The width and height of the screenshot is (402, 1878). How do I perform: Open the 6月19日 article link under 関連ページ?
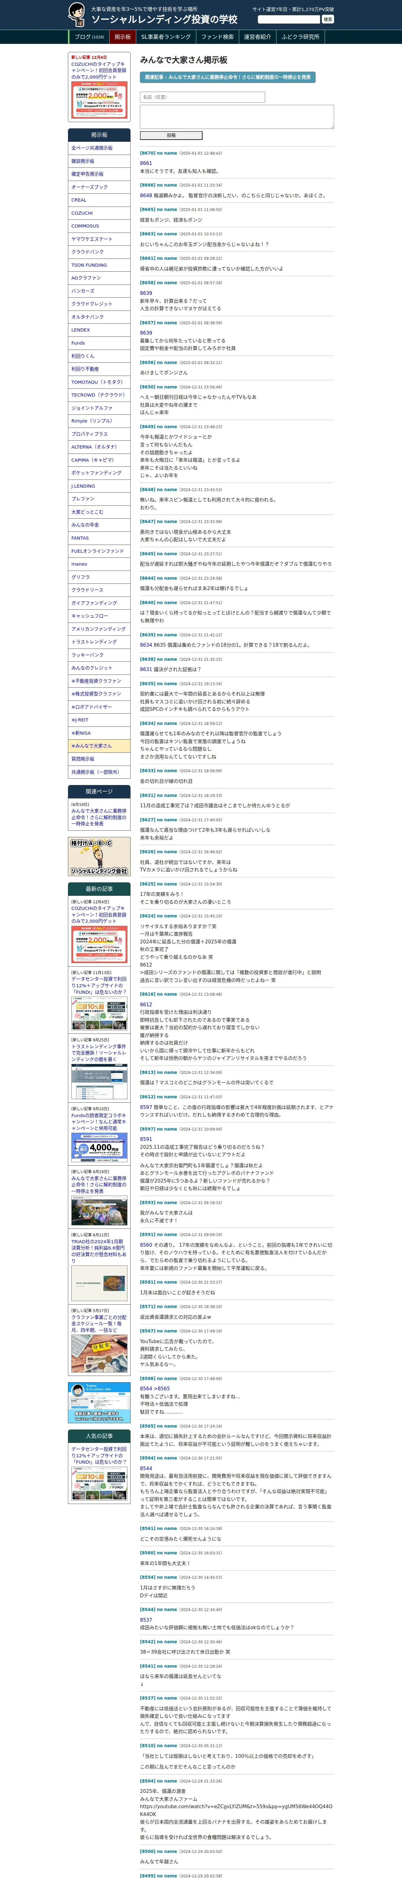99,817
